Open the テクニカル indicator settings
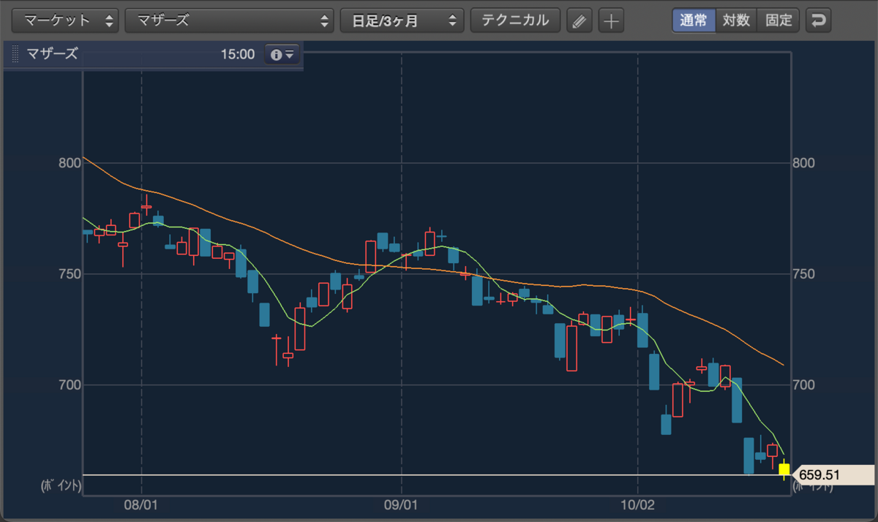The width and height of the screenshot is (878, 522). point(515,20)
